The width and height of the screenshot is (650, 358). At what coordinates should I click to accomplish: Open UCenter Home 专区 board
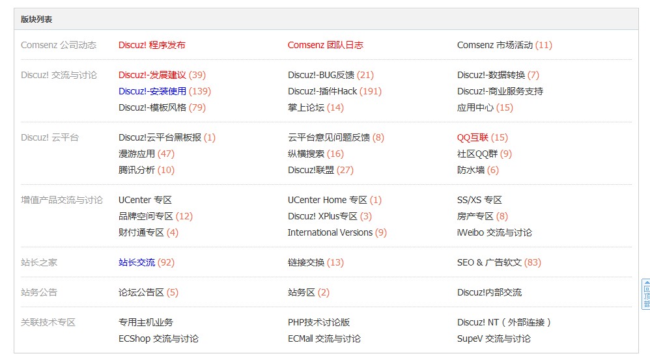(328, 200)
